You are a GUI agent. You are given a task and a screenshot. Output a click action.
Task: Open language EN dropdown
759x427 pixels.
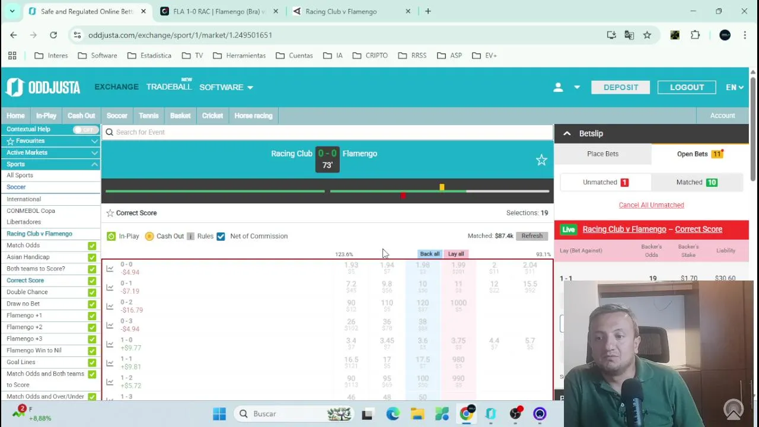tap(734, 87)
